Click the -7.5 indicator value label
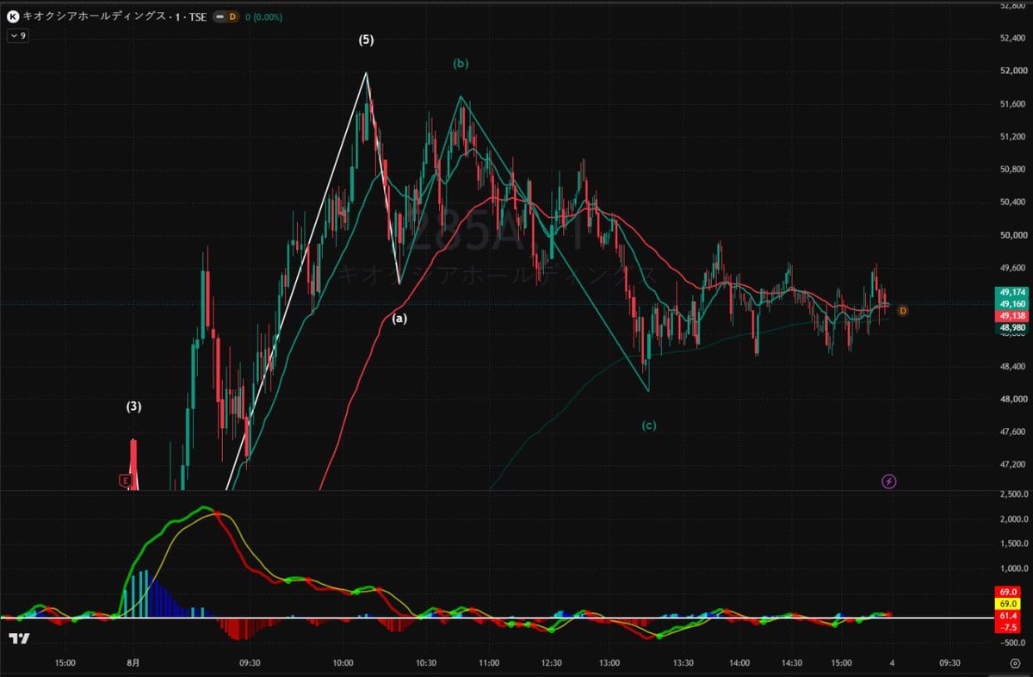Viewport: 1033px width, 677px height. coord(1010,627)
